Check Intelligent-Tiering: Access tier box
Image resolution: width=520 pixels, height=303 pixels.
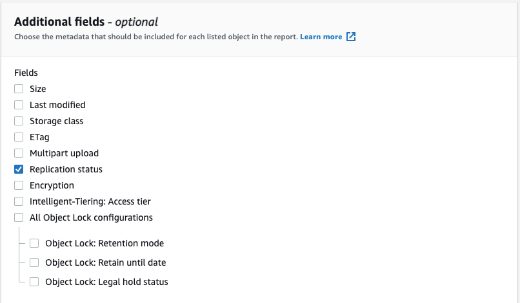click(x=19, y=201)
